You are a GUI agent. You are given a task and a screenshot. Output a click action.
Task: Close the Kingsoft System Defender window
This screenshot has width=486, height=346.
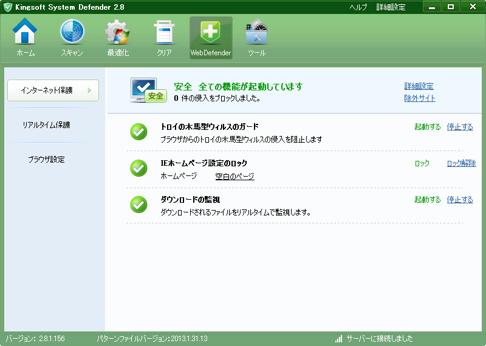(473, 7)
